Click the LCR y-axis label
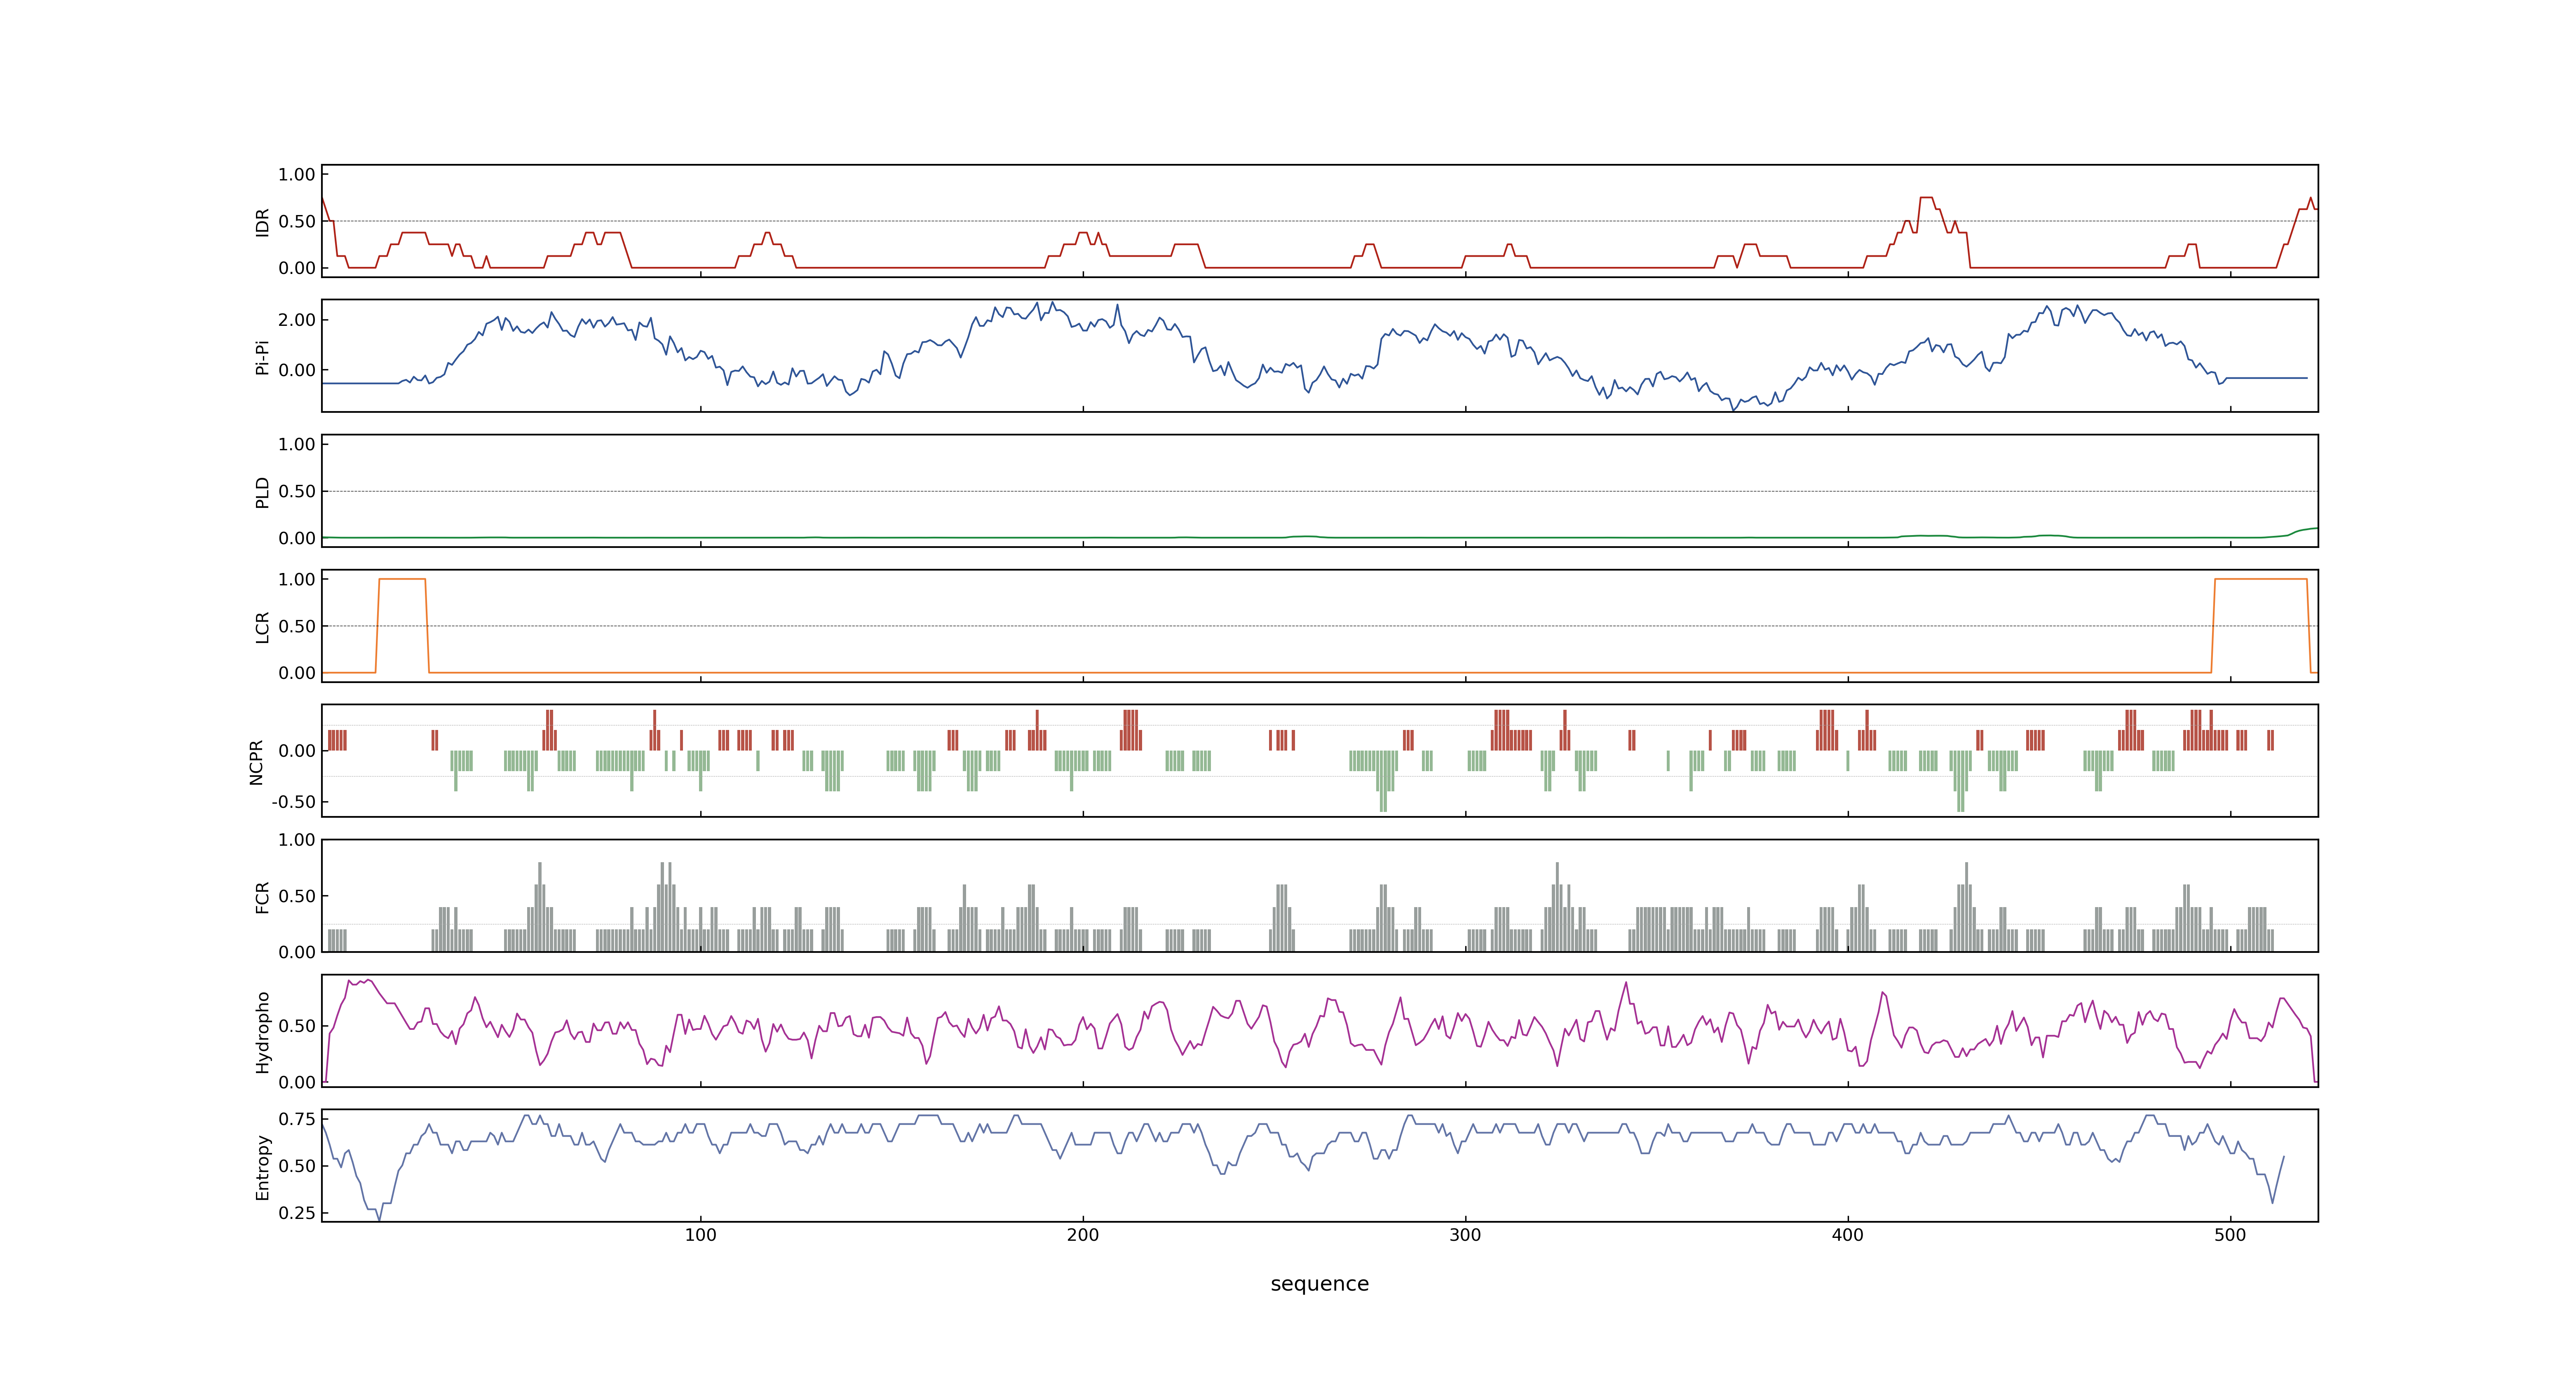This screenshot has width=2576, height=1373. [263, 627]
